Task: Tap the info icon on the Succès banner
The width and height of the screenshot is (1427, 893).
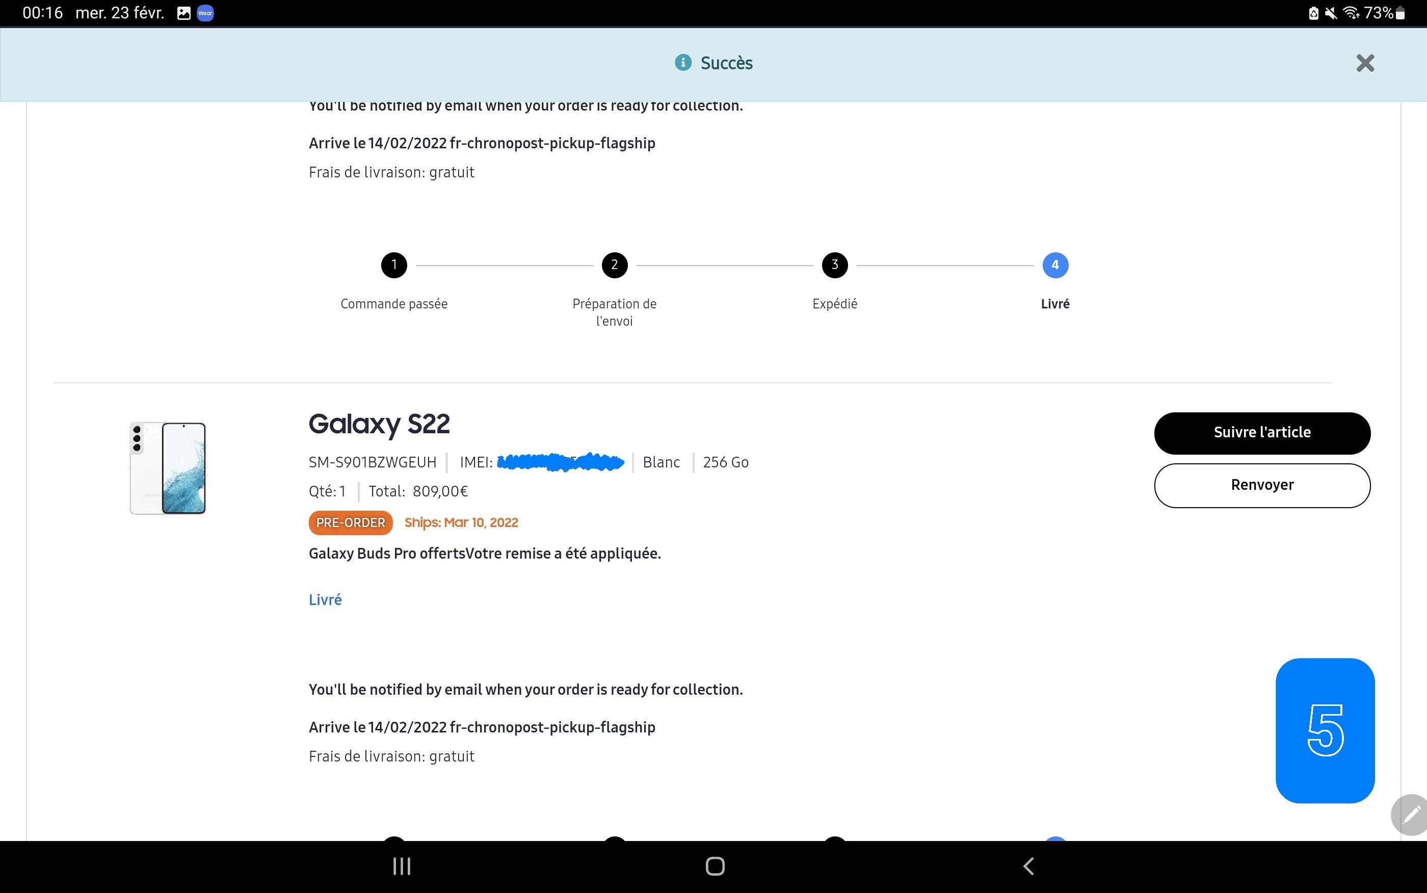Action: [x=683, y=63]
